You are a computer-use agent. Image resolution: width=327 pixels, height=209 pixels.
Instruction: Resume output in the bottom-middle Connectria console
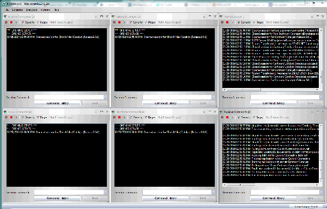[124, 117]
